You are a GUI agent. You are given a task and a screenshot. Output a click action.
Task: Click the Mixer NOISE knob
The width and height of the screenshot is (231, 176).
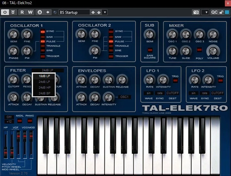pyautogui.click(x=213, y=35)
